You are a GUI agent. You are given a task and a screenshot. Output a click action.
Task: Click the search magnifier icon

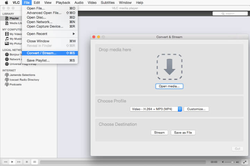(x=223, y=14)
